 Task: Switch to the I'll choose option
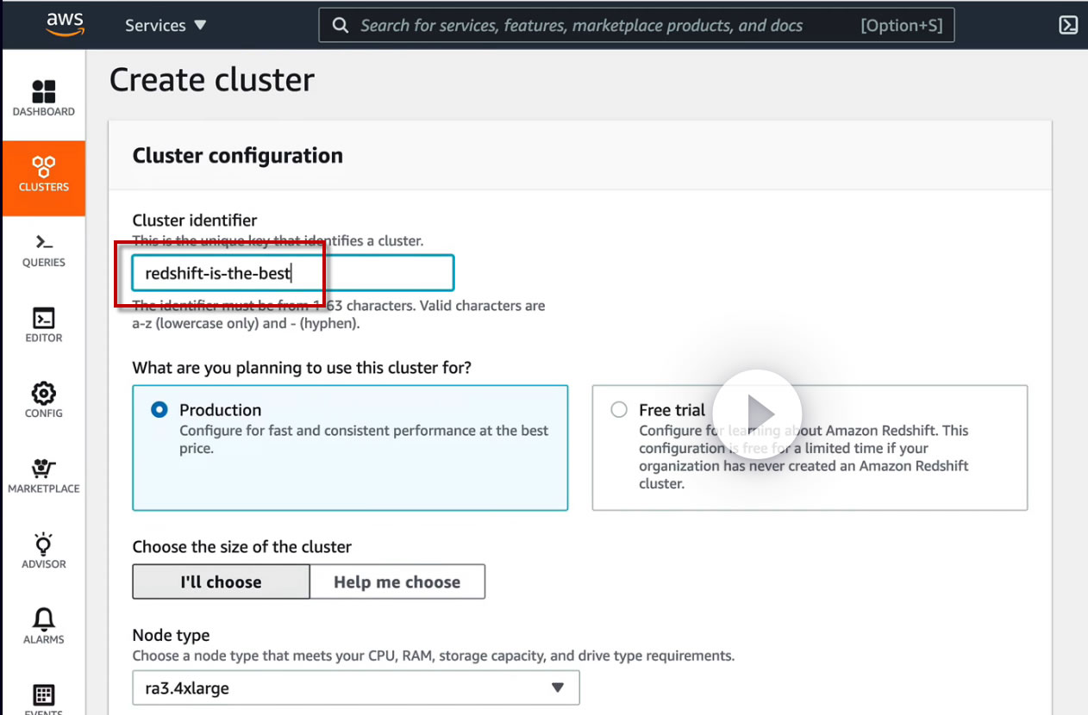point(221,581)
